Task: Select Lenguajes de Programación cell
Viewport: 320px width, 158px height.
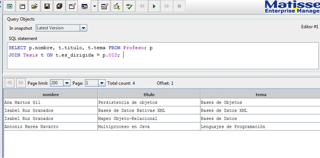Action: 260,126
